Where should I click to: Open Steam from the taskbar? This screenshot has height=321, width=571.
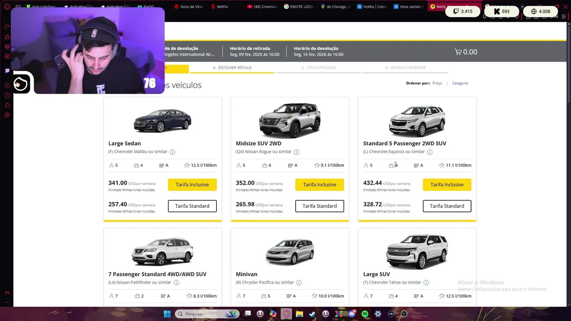[312, 314]
